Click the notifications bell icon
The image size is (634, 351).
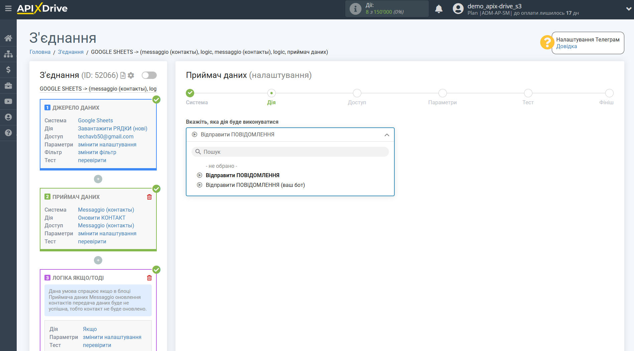tap(438, 9)
